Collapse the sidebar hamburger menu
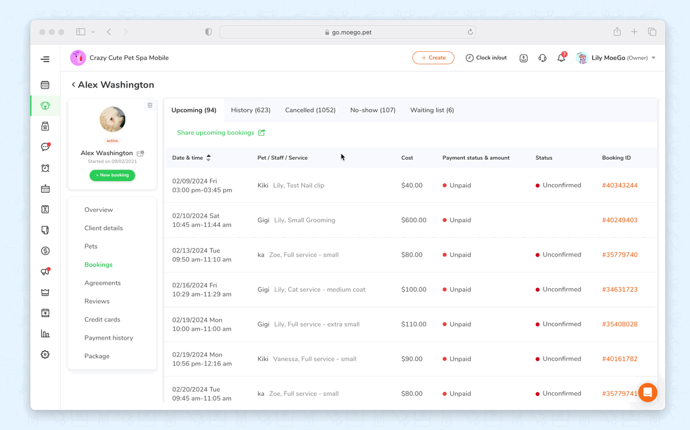 click(45, 59)
